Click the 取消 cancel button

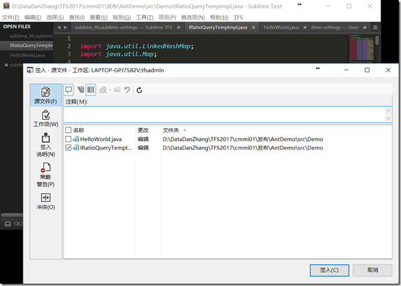tap(372, 270)
